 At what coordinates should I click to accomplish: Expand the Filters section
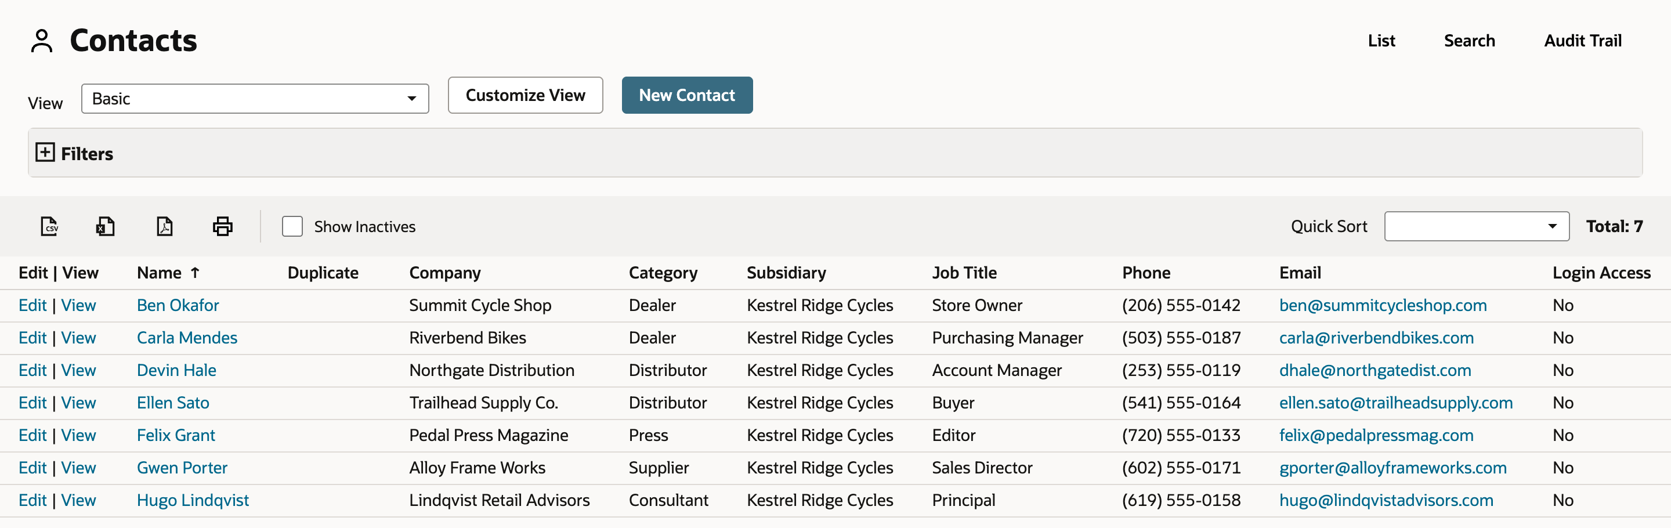click(45, 153)
